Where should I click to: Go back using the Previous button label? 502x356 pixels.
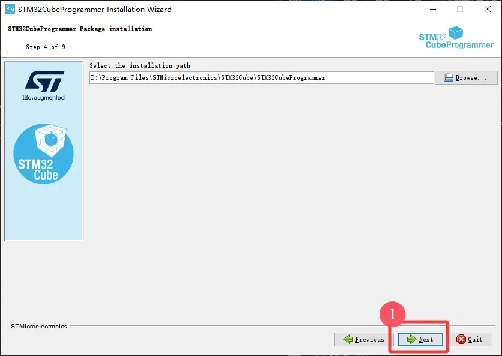pyautogui.click(x=369, y=339)
